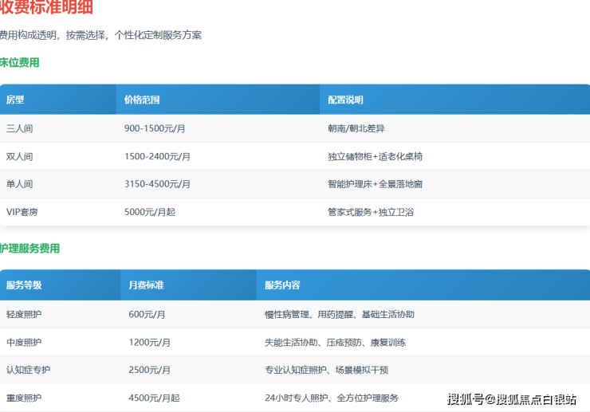Select the 双人间 row label
The width and height of the screenshot is (590, 412).
(x=20, y=156)
